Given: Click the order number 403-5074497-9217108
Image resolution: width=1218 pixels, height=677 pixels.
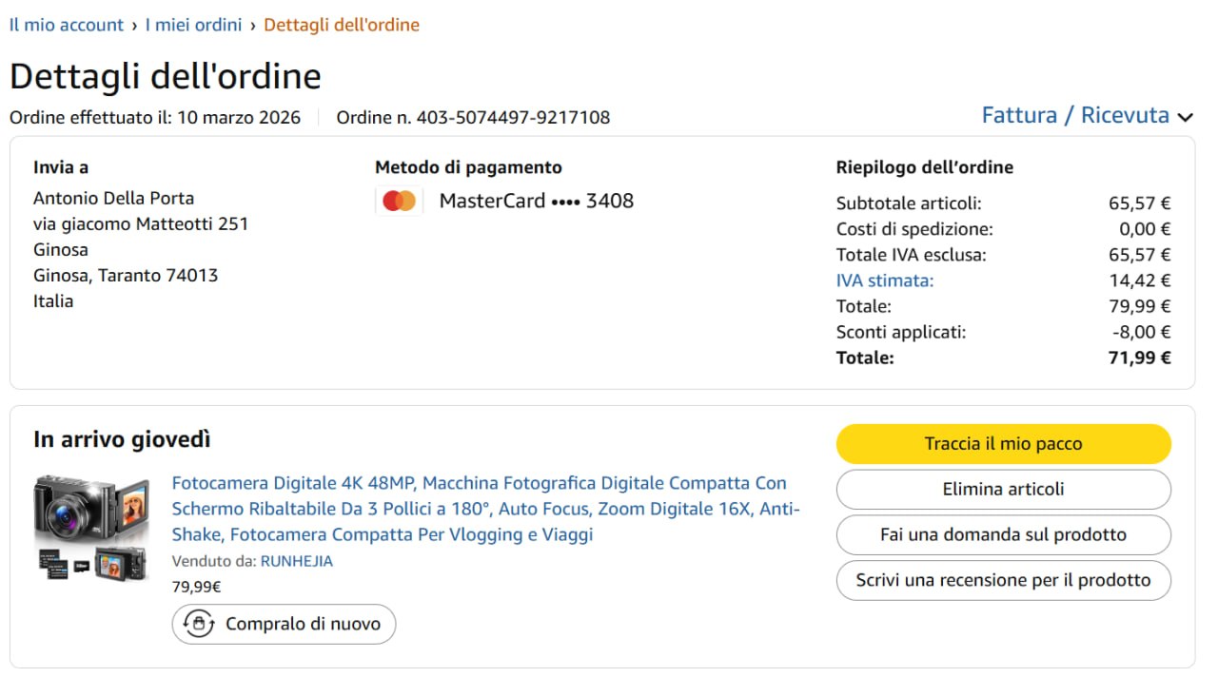Looking at the screenshot, I should click(514, 118).
